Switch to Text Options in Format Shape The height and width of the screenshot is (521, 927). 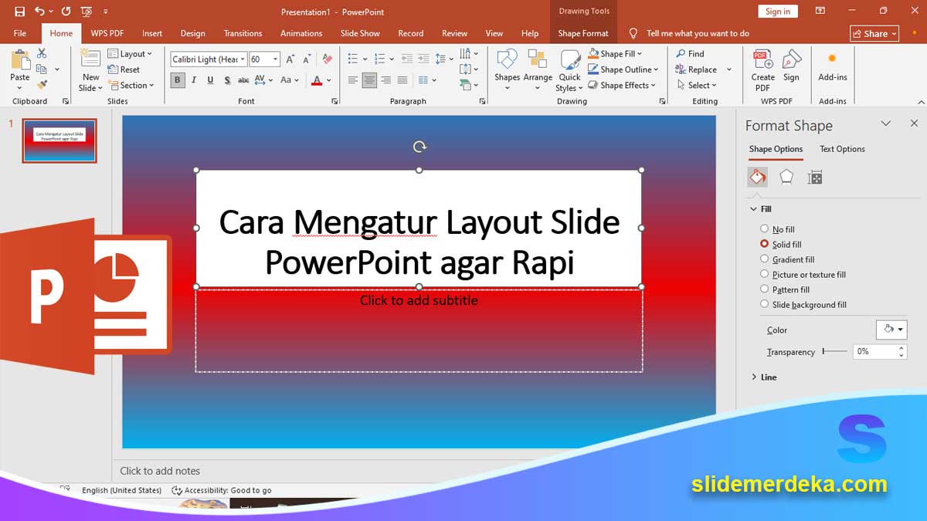[x=842, y=149]
